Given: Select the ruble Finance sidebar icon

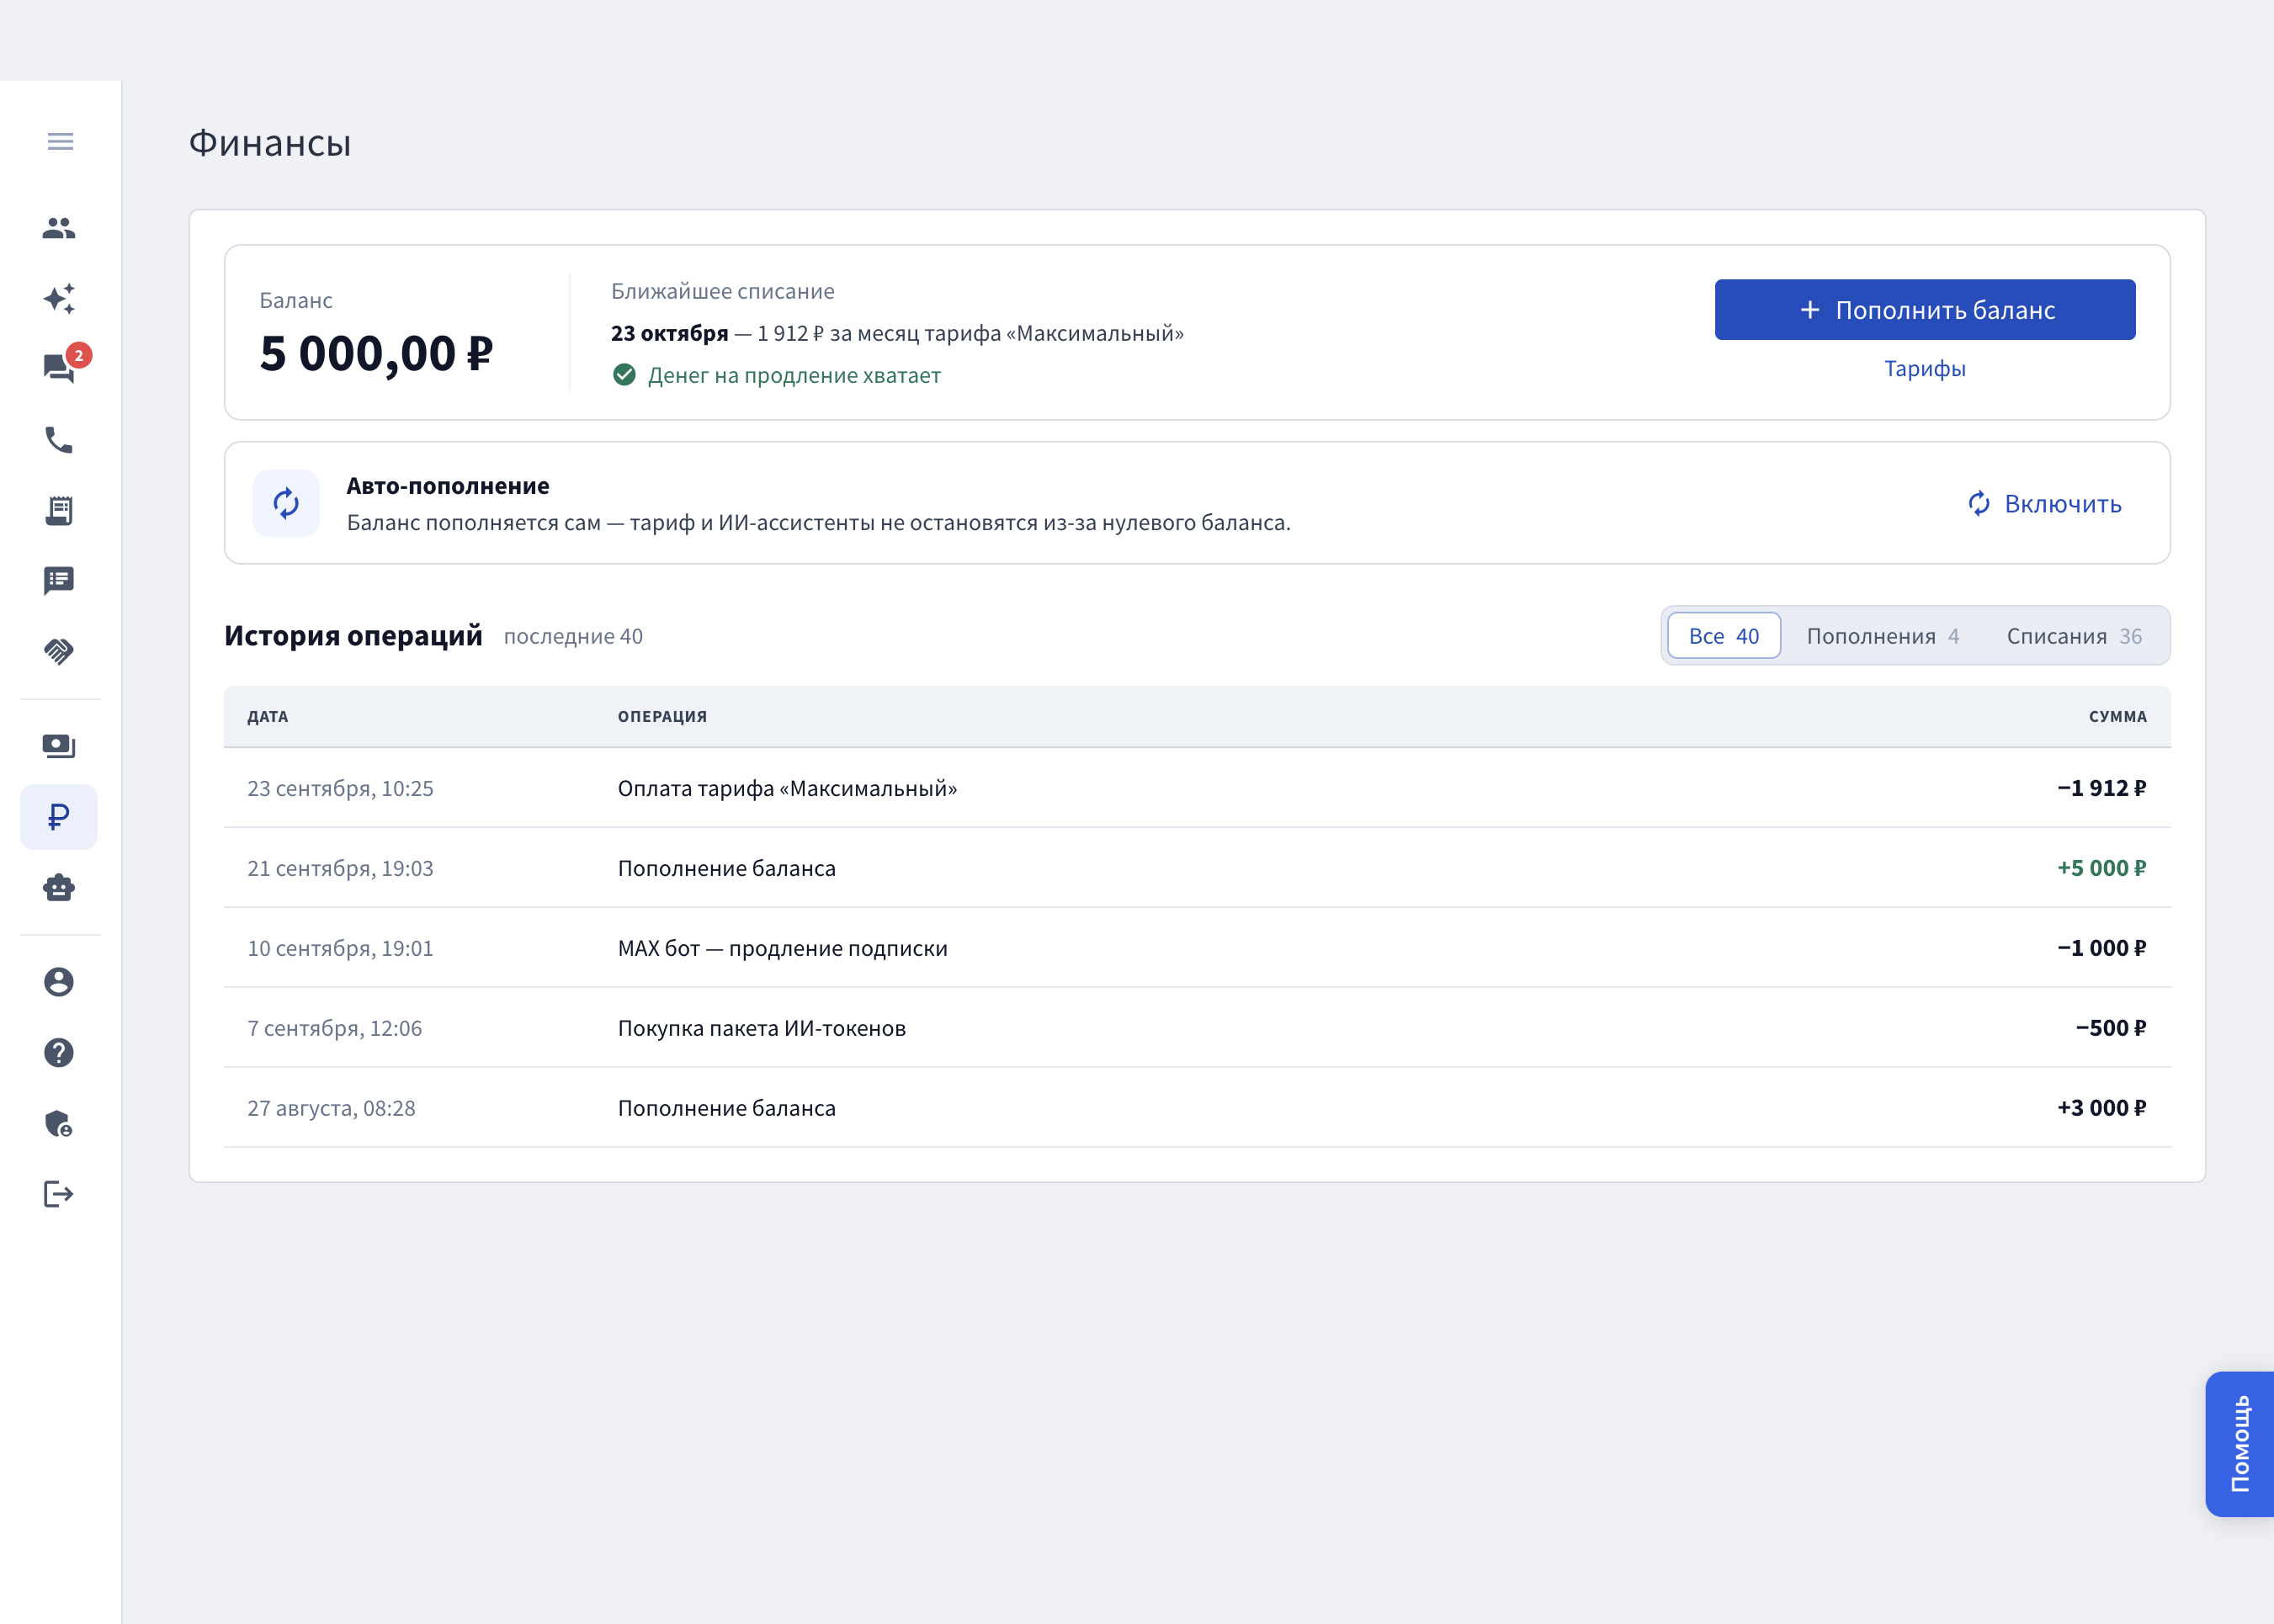Looking at the screenshot, I should tap(59, 817).
